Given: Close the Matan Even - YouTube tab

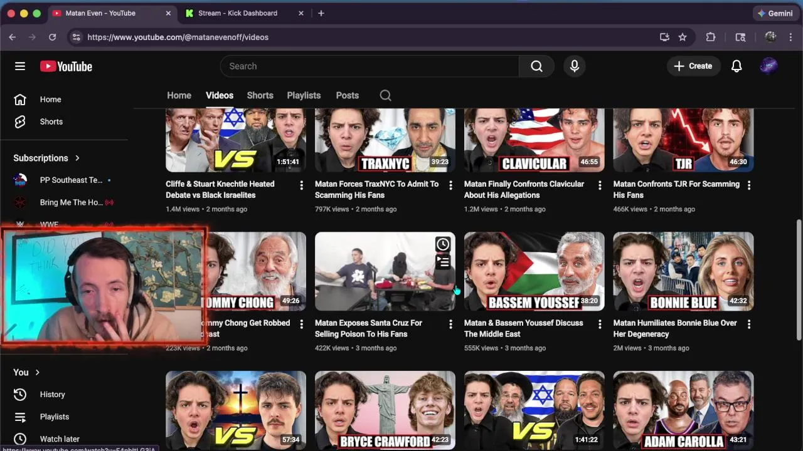Looking at the screenshot, I should (169, 13).
